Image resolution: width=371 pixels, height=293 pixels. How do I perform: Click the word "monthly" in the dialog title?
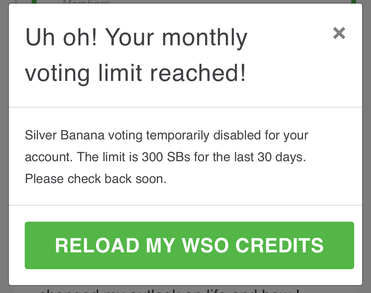click(204, 37)
